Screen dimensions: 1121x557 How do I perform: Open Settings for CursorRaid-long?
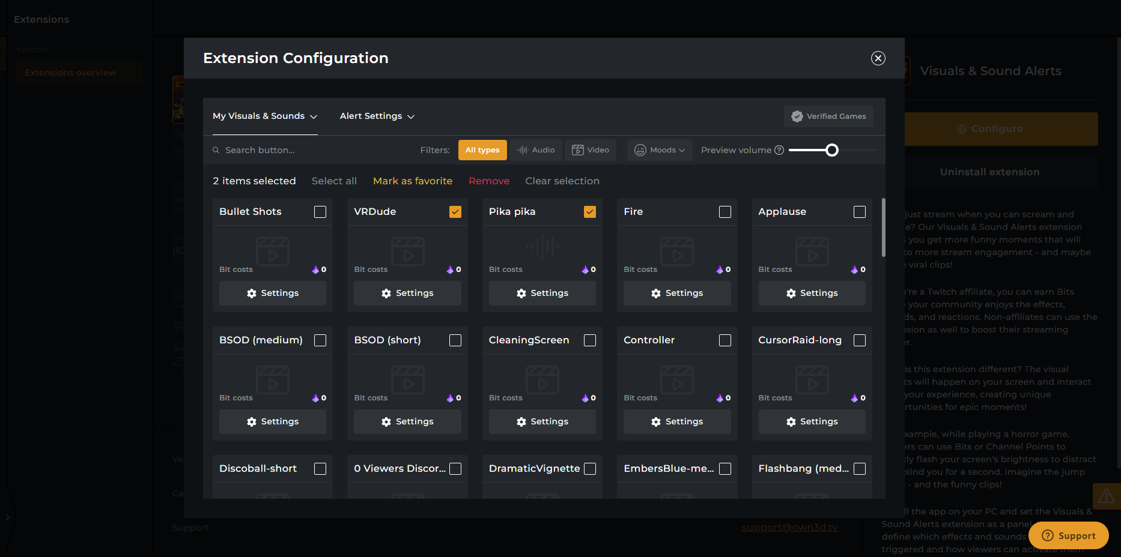pyautogui.click(x=812, y=422)
